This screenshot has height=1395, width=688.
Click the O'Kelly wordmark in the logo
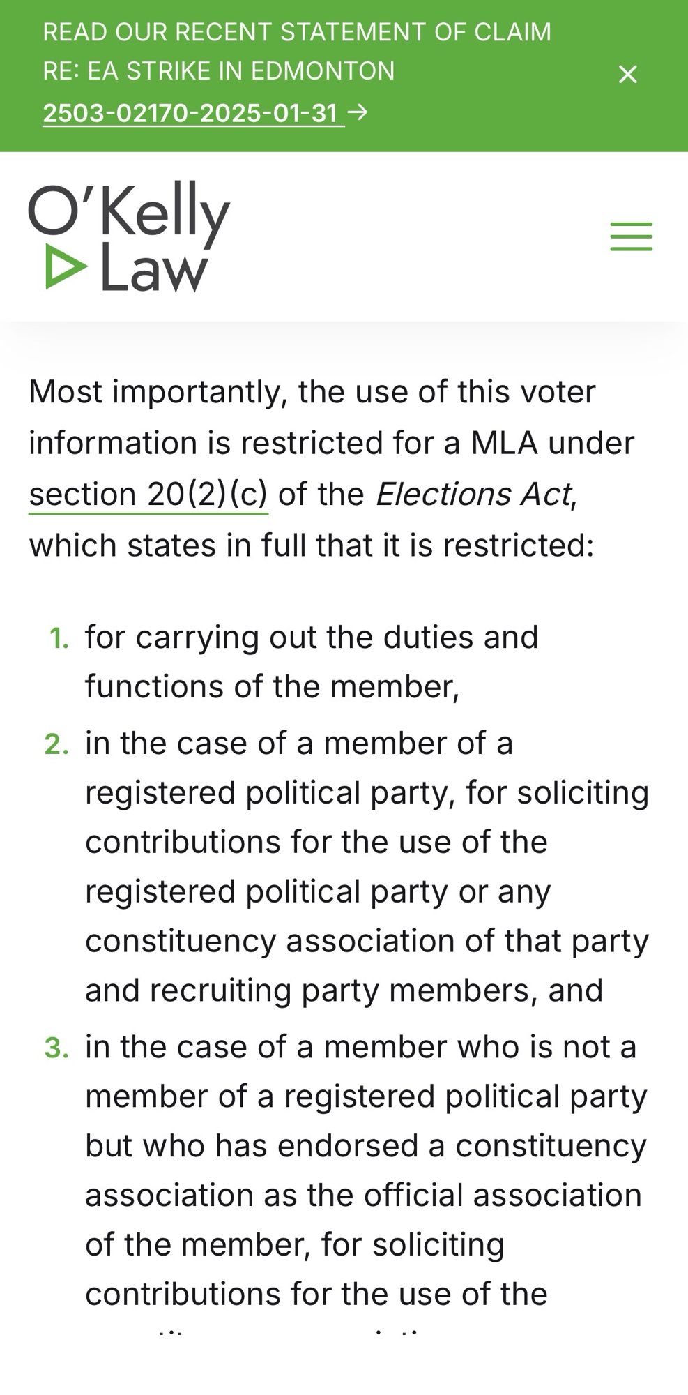[130, 211]
